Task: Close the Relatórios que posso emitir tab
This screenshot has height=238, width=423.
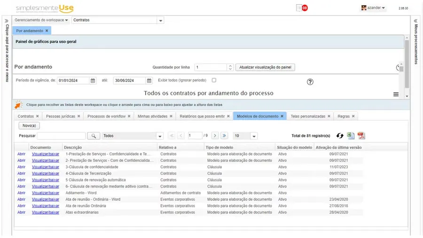Action: pos(228,116)
